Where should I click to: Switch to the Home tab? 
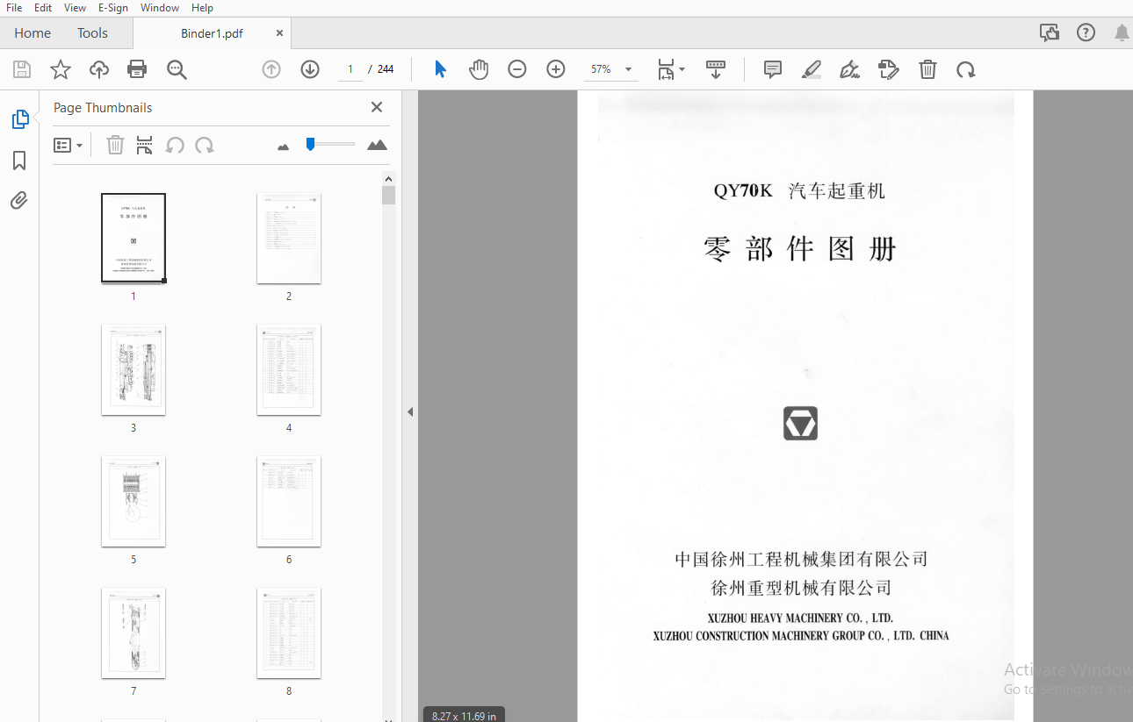pyautogui.click(x=32, y=33)
